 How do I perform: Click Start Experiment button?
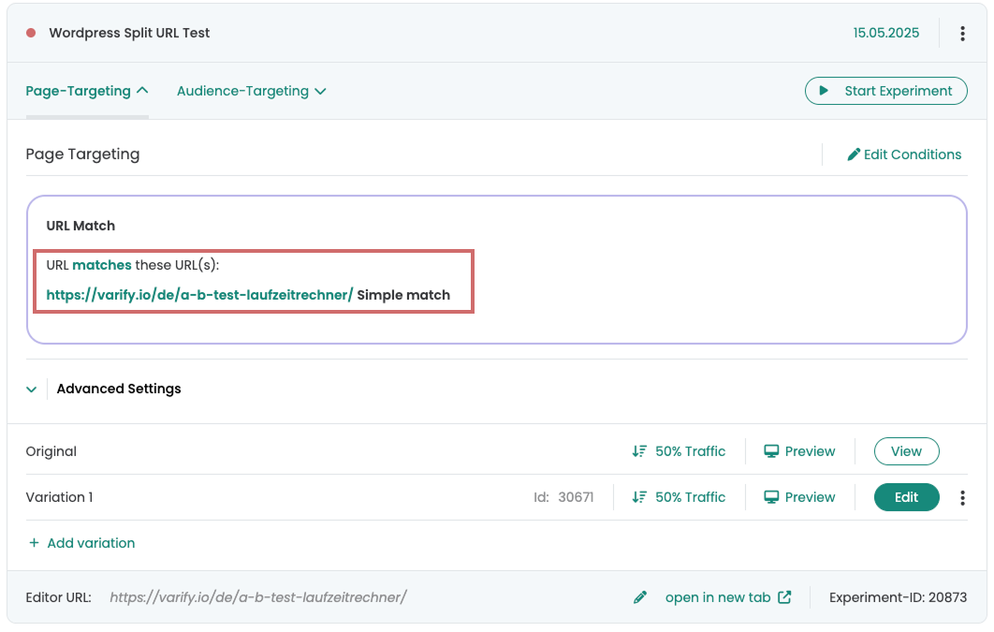click(x=885, y=91)
